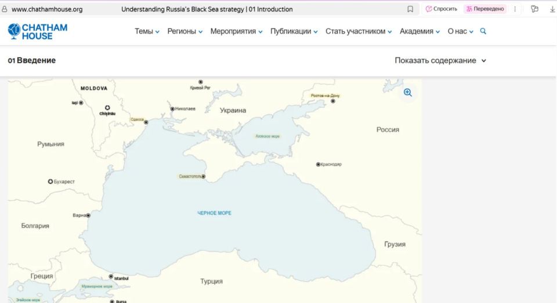The width and height of the screenshot is (557, 303).
Task: Click the Севастополь label on the map
Action: click(x=191, y=176)
